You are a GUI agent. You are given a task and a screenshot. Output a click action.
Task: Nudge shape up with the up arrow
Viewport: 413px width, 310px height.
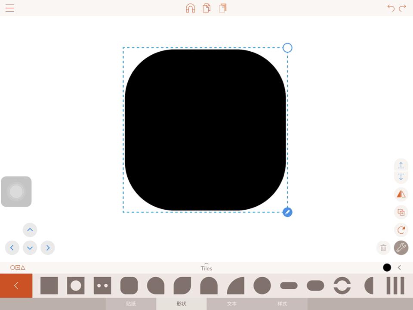[30, 230]
